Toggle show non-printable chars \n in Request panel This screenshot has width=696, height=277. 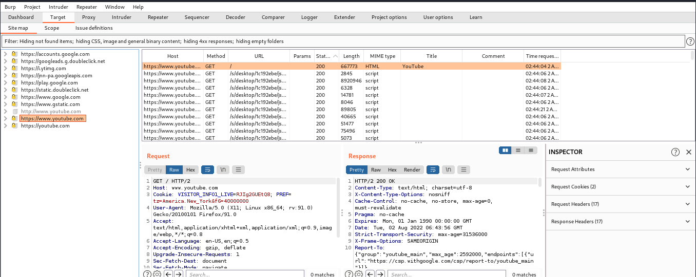[x=223, y=169]
